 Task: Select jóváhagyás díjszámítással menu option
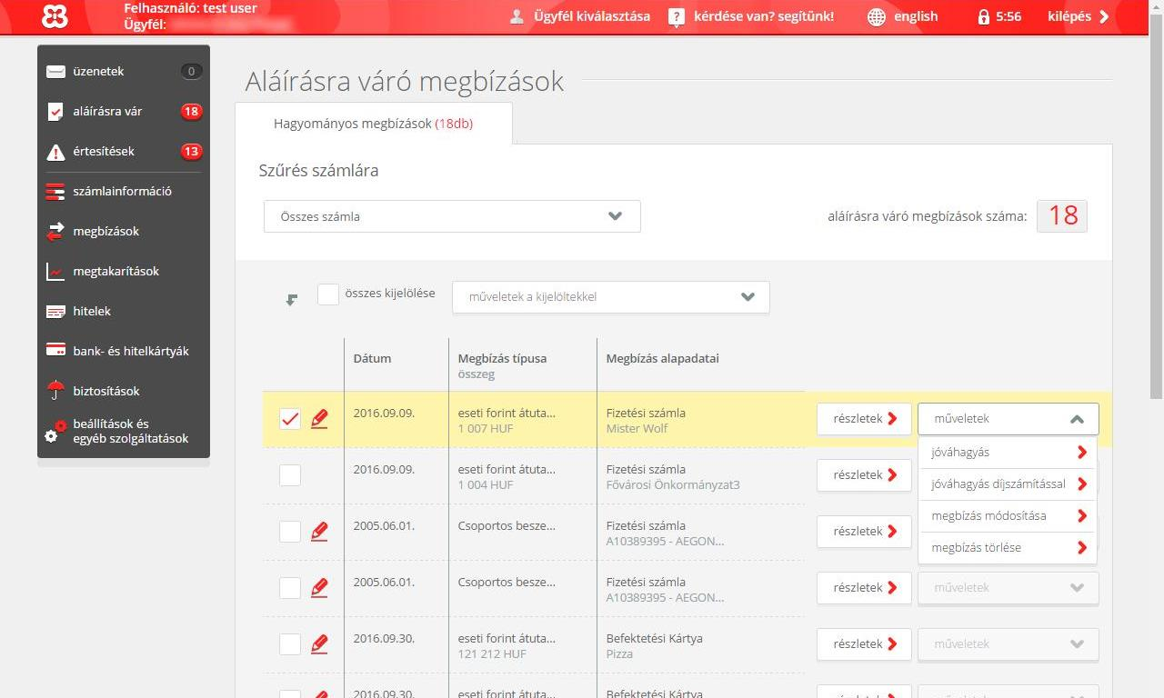tap(1008, 484)
